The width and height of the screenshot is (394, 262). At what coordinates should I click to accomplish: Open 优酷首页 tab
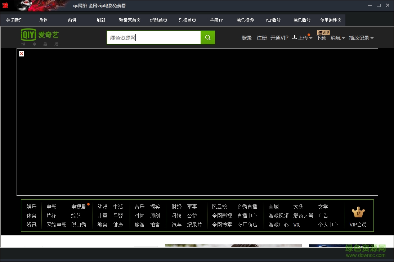point(158,20)
